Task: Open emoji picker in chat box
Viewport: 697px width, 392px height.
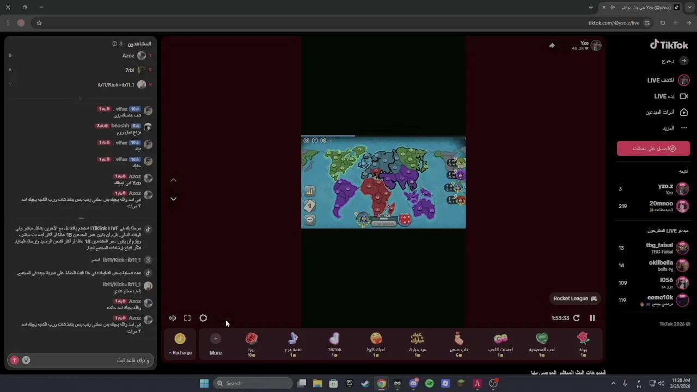Action: (x=26, y=360)
